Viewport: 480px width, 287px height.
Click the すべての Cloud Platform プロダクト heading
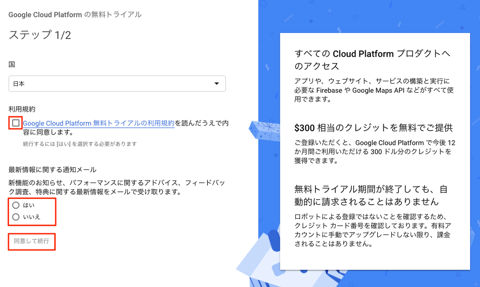click(x=372, y=60)
